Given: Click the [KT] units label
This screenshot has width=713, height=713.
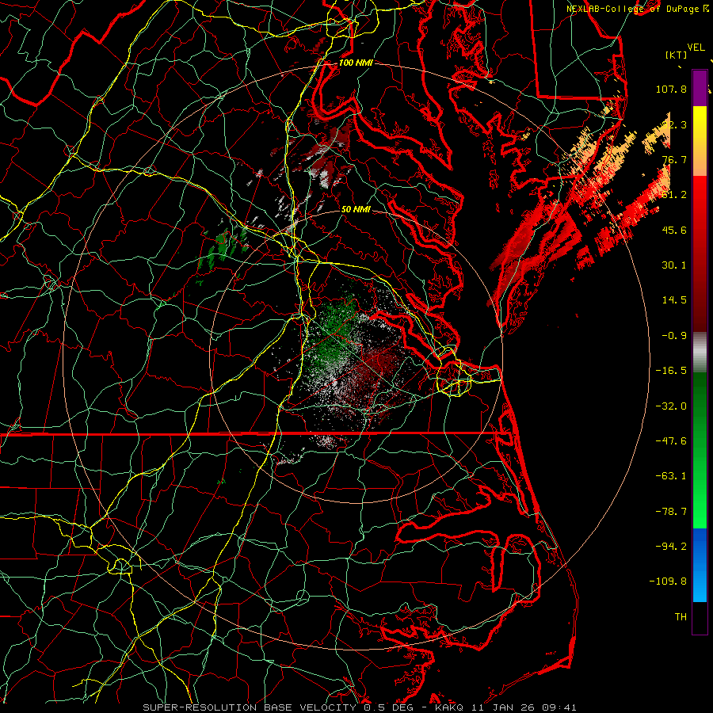Looking at the screenshot, I should [x=677, y=55].
